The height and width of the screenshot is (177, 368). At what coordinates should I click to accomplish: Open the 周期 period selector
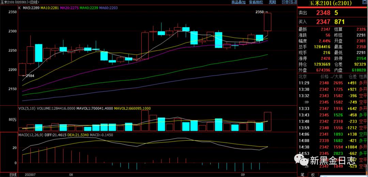pyautogui.click(x=272, y=2)
